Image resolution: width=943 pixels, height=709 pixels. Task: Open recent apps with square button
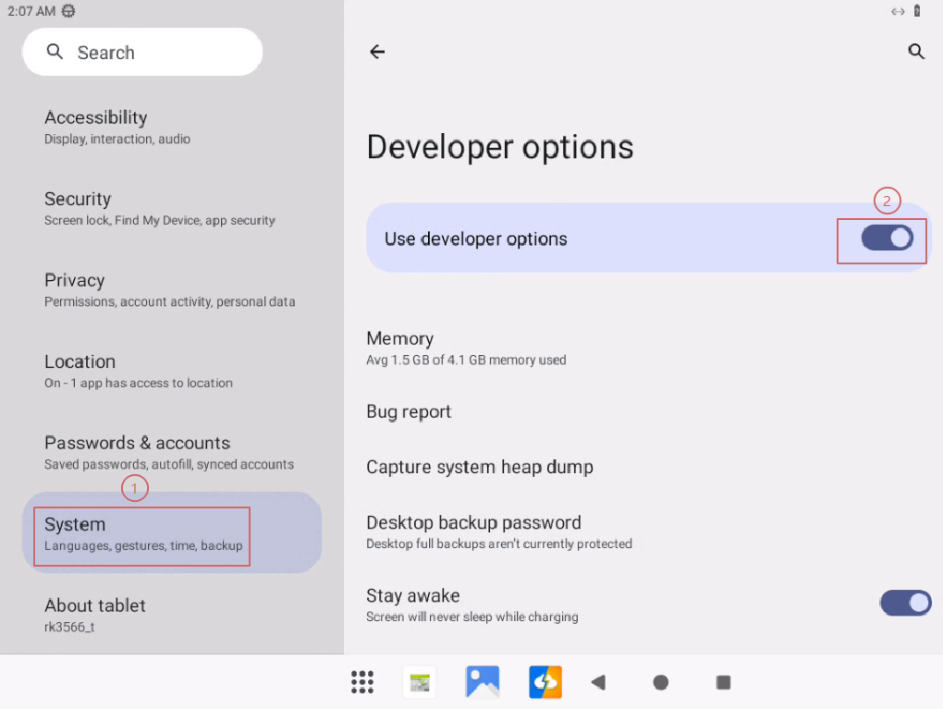724,682
